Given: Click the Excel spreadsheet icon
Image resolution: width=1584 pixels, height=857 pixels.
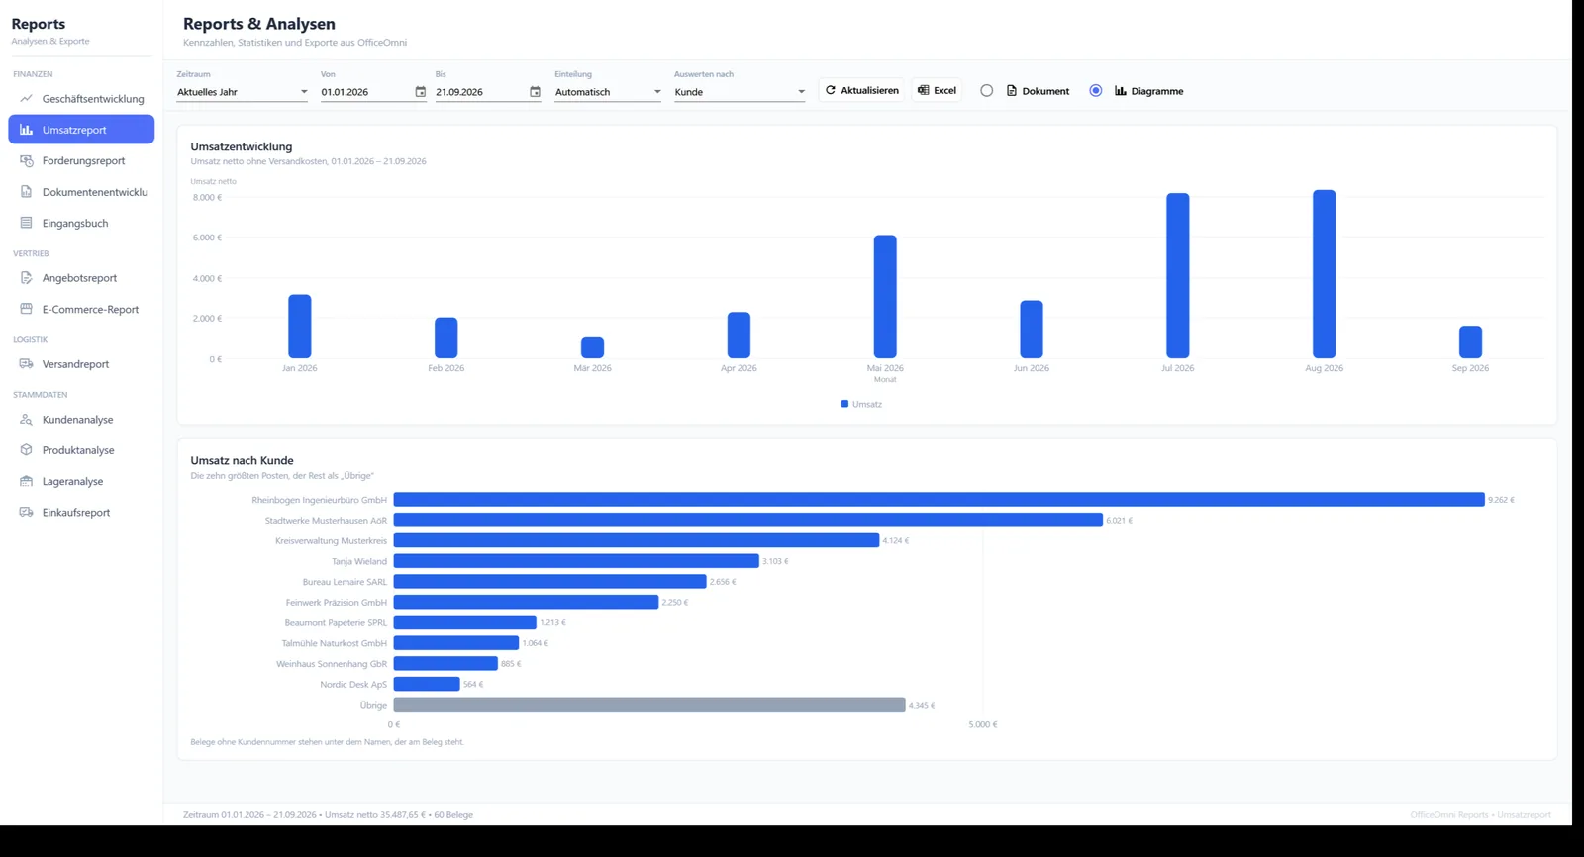Looking at the screenshot, I should [923, 90].
